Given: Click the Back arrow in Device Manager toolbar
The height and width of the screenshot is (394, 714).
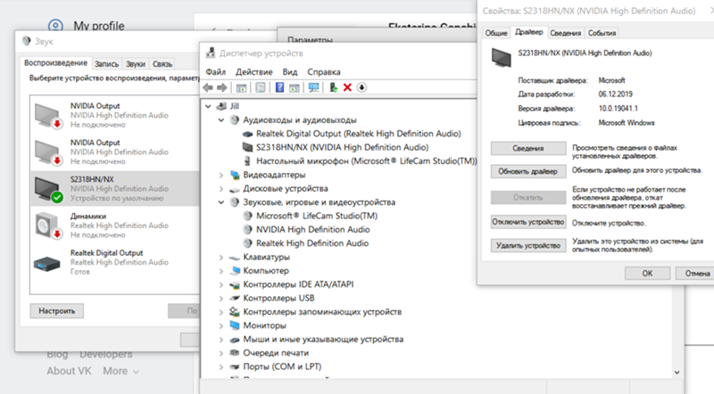Looking at the screenshot, I should click(208, 87).
